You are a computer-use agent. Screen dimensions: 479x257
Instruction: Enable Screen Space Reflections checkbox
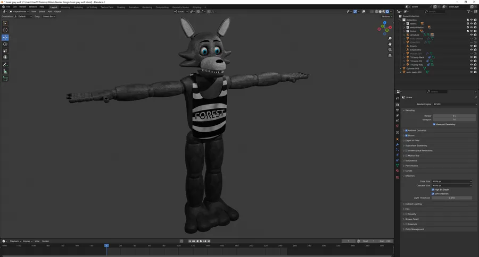(406, 151)
